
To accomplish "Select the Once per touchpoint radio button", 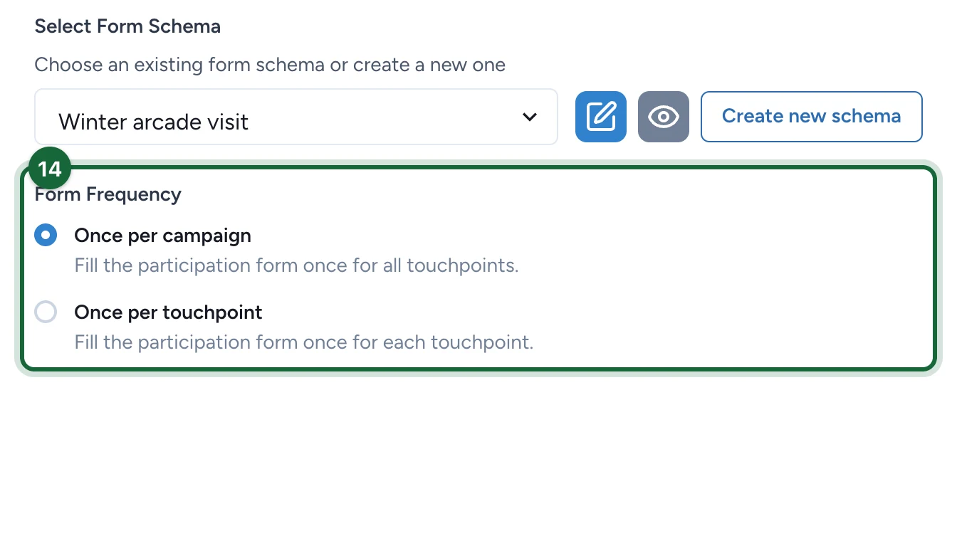I will [x=46, y=312].
